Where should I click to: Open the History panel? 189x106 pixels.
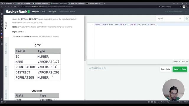[x=2, y=21]
